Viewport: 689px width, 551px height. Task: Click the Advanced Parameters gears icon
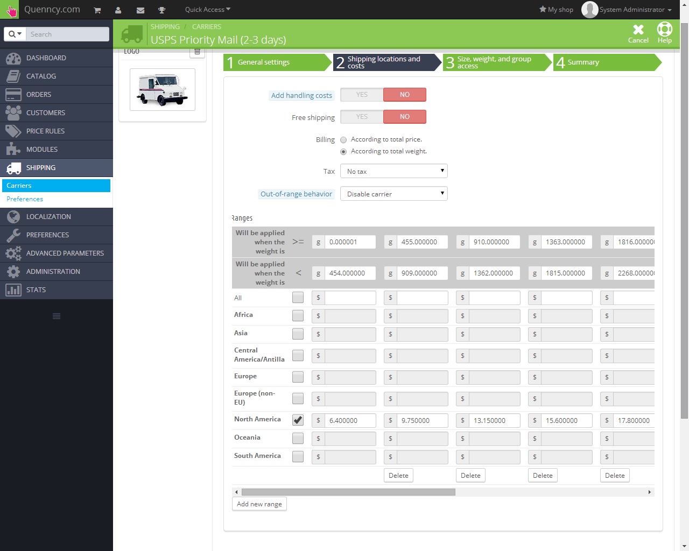(x=13, y=253)
